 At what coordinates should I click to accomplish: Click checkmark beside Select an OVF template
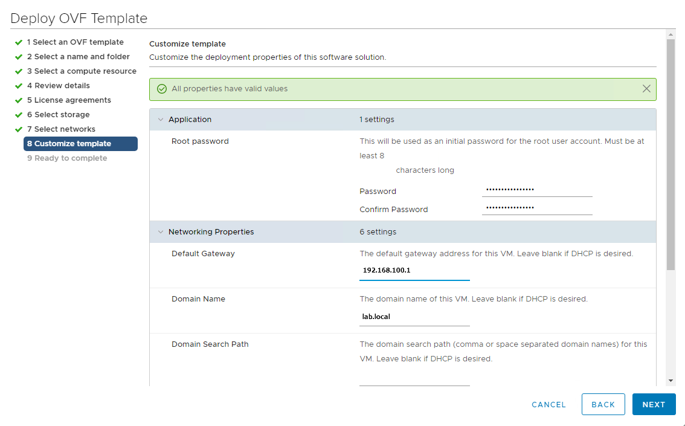pos(19,42)
